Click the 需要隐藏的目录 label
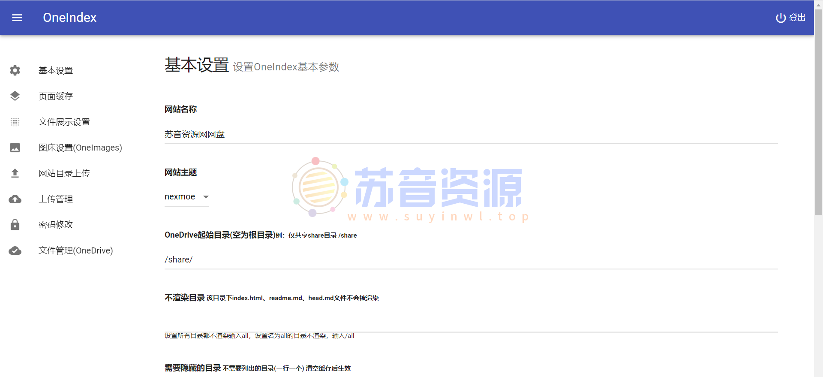This screenshot has width=823, height=377. point(193,368)
